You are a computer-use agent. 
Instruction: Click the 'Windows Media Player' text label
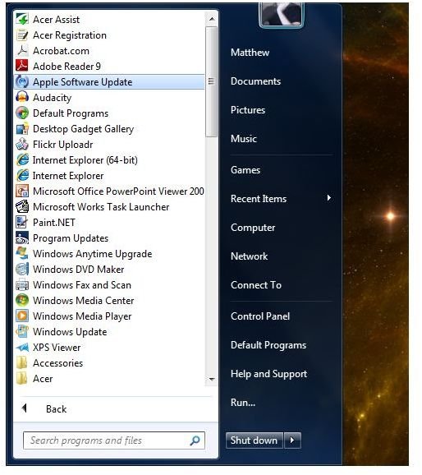82,316
